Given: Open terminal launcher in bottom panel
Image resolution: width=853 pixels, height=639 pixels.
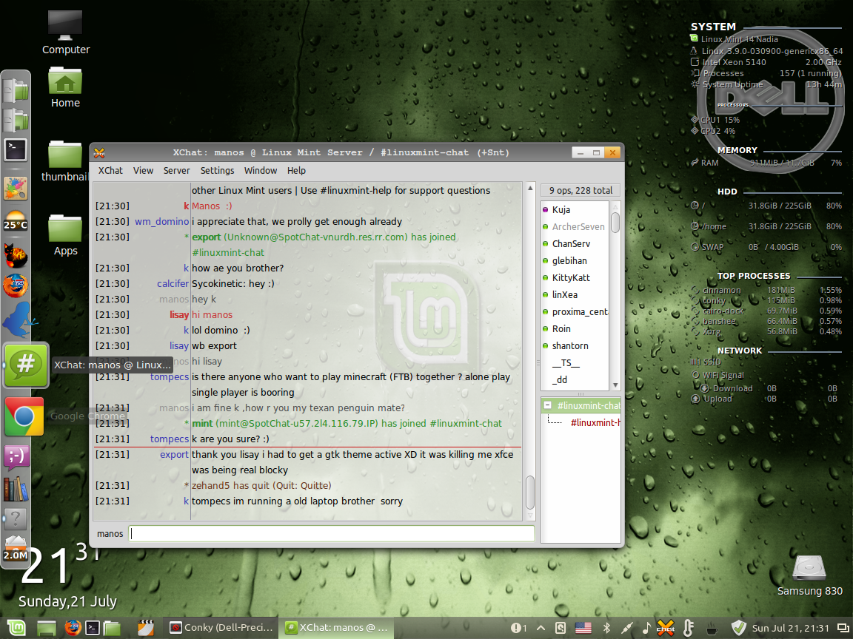Looking at the screenshot, I should (93, 628).
